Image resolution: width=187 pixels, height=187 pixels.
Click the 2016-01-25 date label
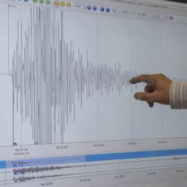[21, 154]
